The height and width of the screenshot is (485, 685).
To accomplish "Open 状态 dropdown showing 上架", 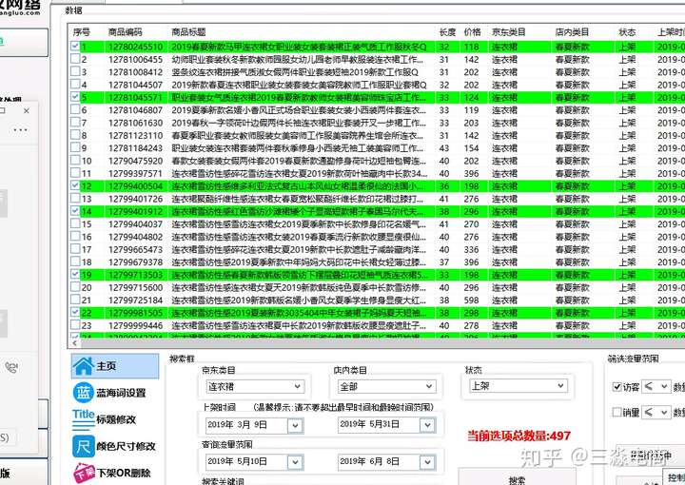I will coord(519,386).
